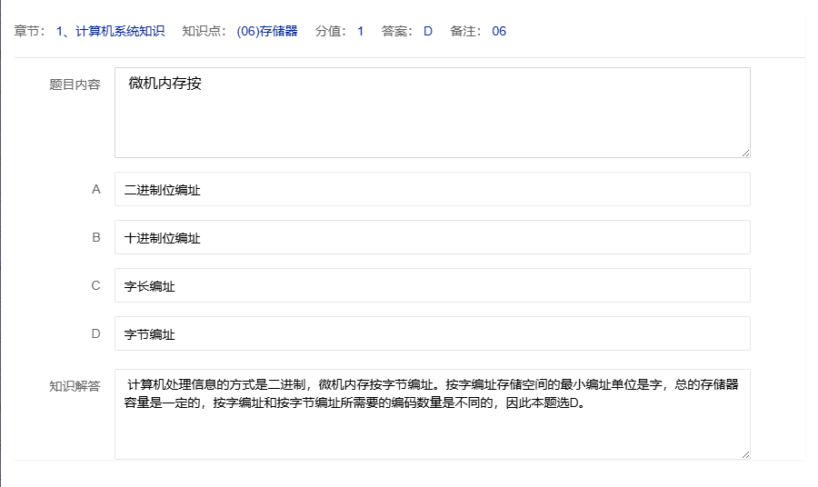The image size is (818, 487).
Task: Click the score value 1 after 分值
Action: click(360, 32)
